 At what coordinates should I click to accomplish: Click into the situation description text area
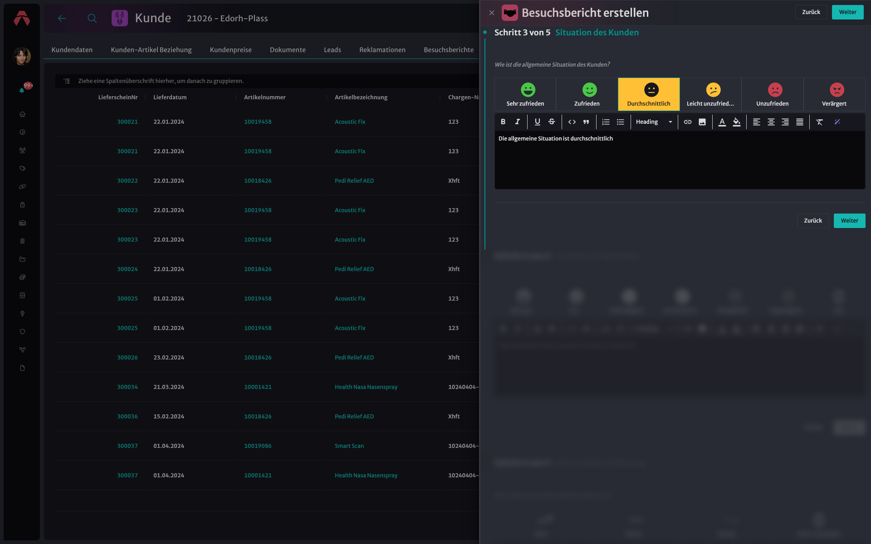coord(680,160)
